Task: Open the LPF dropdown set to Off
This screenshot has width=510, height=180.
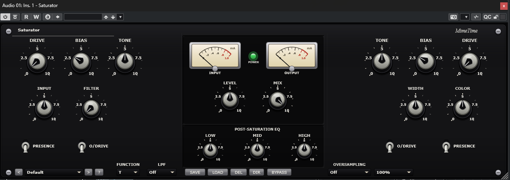Action: coord(162,172)
